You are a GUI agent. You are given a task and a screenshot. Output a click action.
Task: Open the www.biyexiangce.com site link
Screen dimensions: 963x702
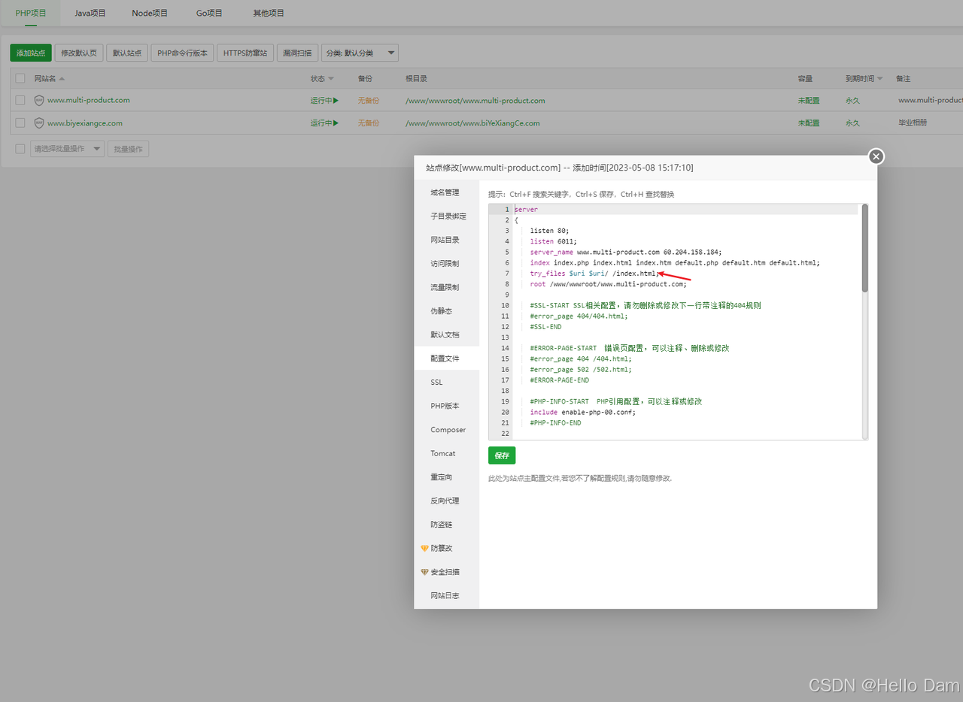point(85,123)
